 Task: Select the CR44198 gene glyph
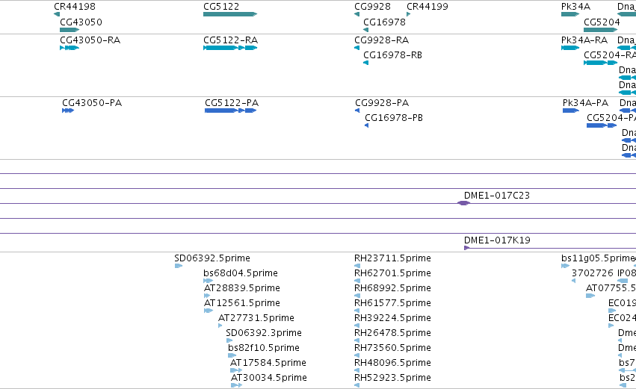[x=57, y=14]
